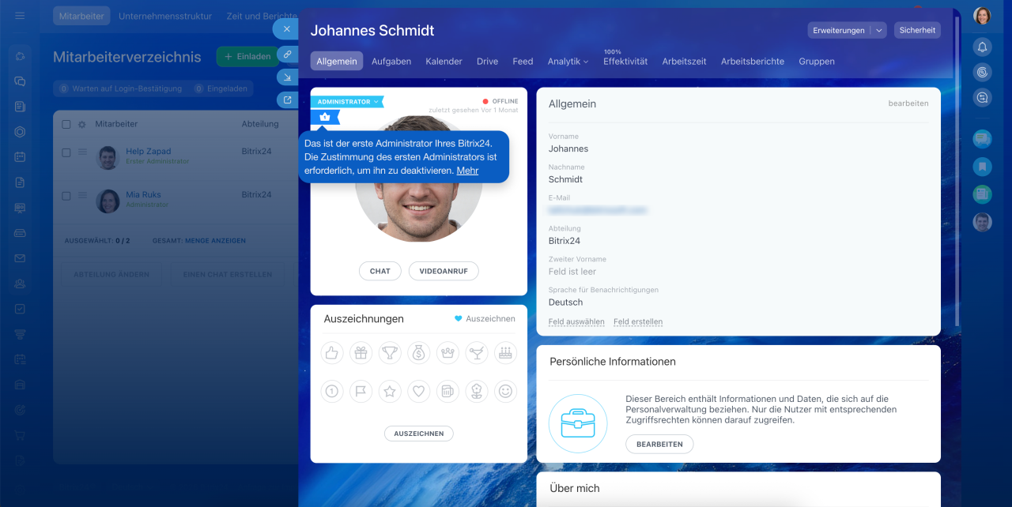Open the ADMINISTRATOR role dropdown

(347, 102)
